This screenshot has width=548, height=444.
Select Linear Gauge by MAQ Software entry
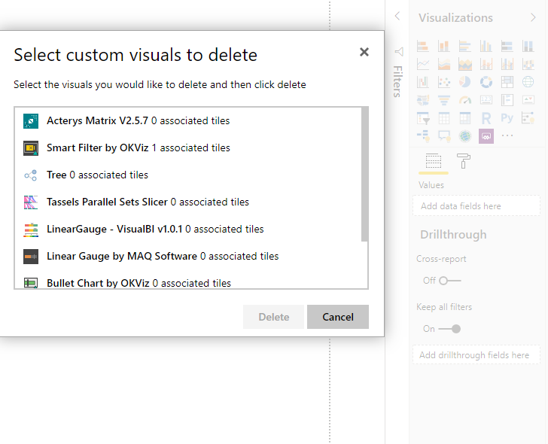[188, 256]
